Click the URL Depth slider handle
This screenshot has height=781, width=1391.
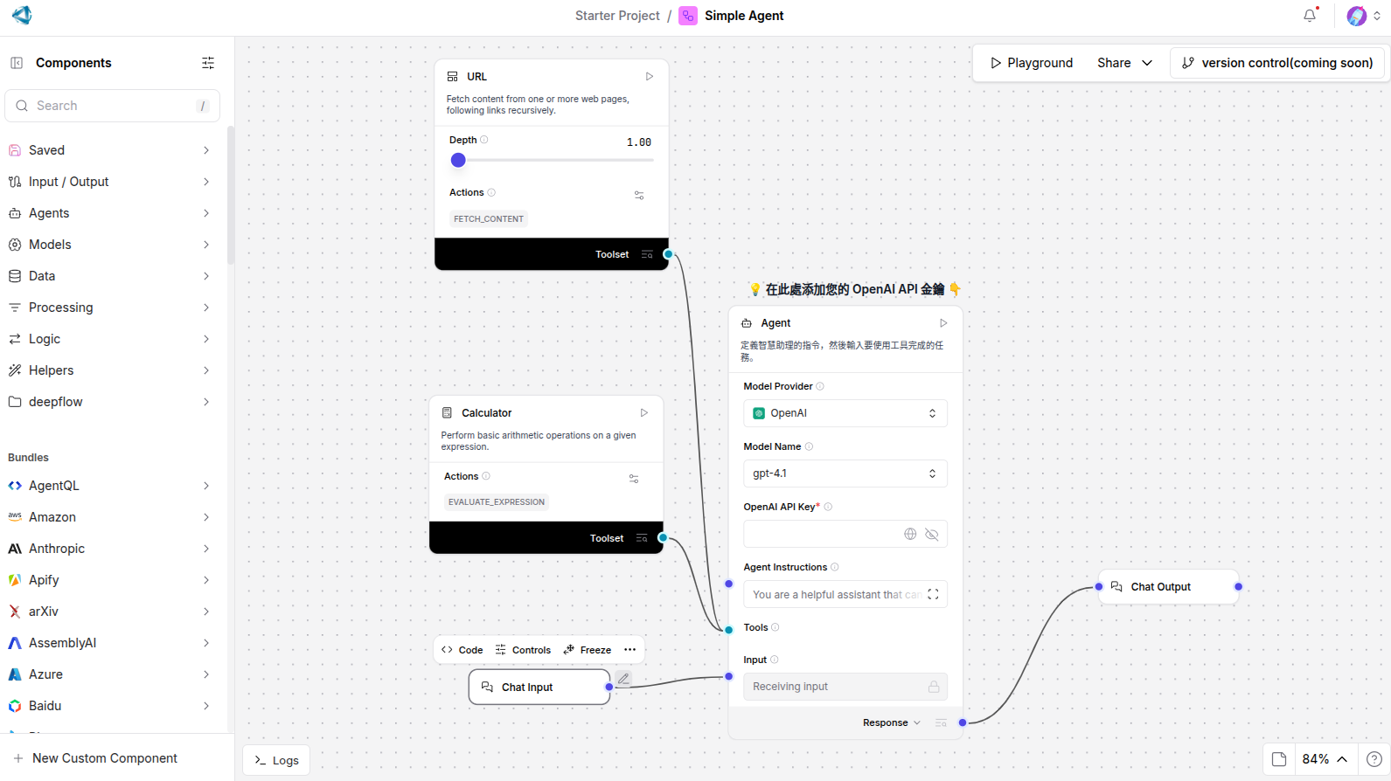(x=458, y=160)
